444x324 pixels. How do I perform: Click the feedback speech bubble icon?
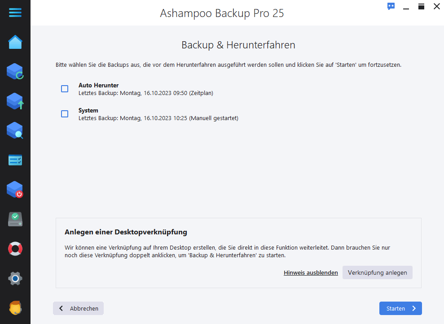point(391,6)
